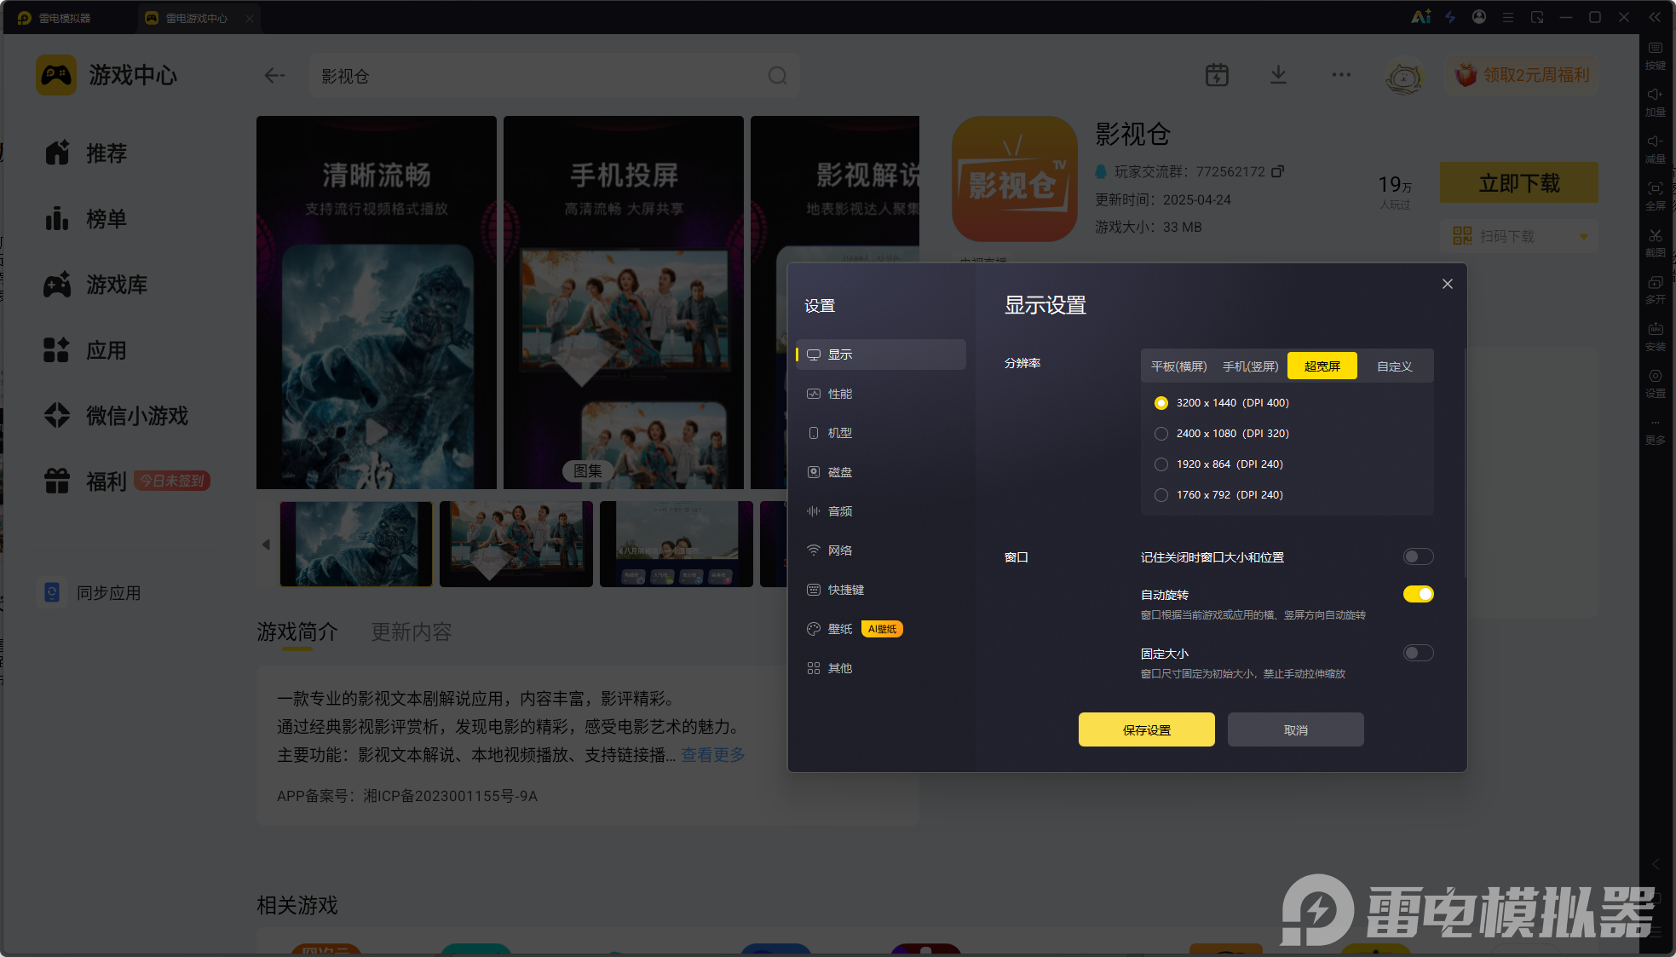Click 保存设置 button
Image resolution: width=1676 pixels, height=957 pixels.
1146,729
